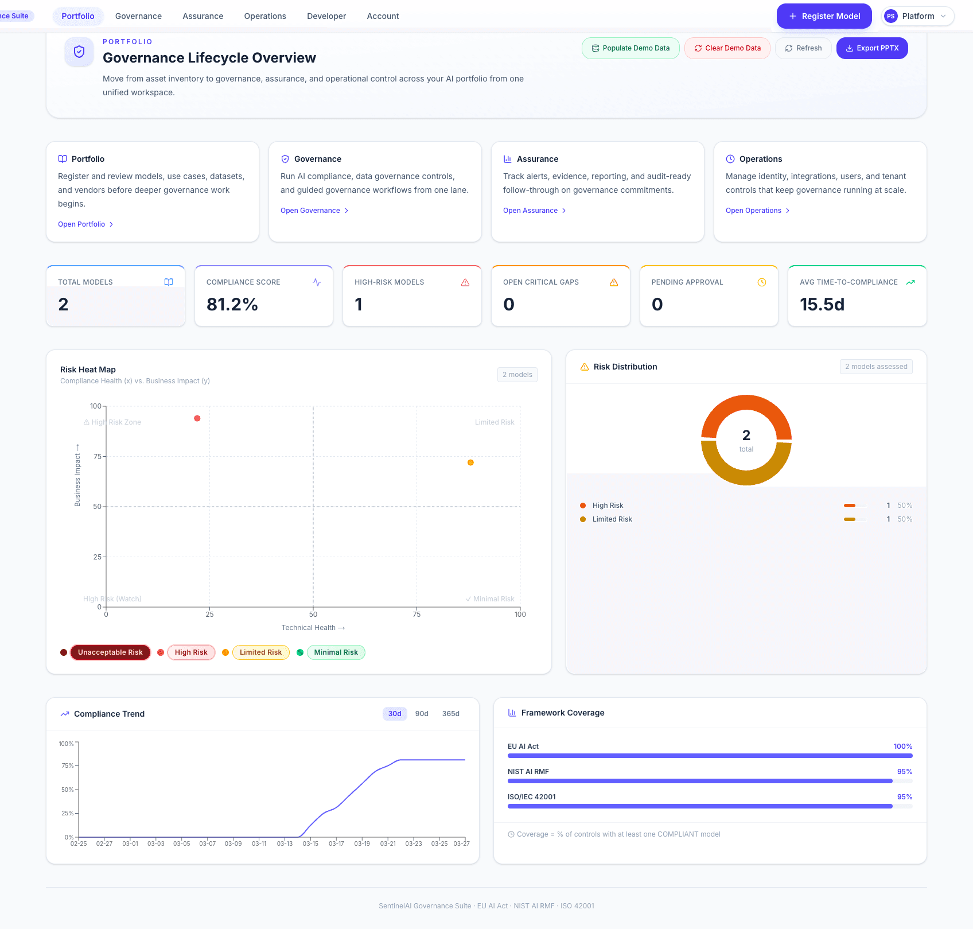Click the ISO/IEC 42001 coverage bar
Screen dimensions: 973x929
pos(710,806)
